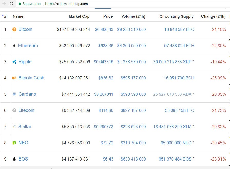Click the Cardano logo icon
The height and width of the screenshot is (169, 230).
coord(14,94)
